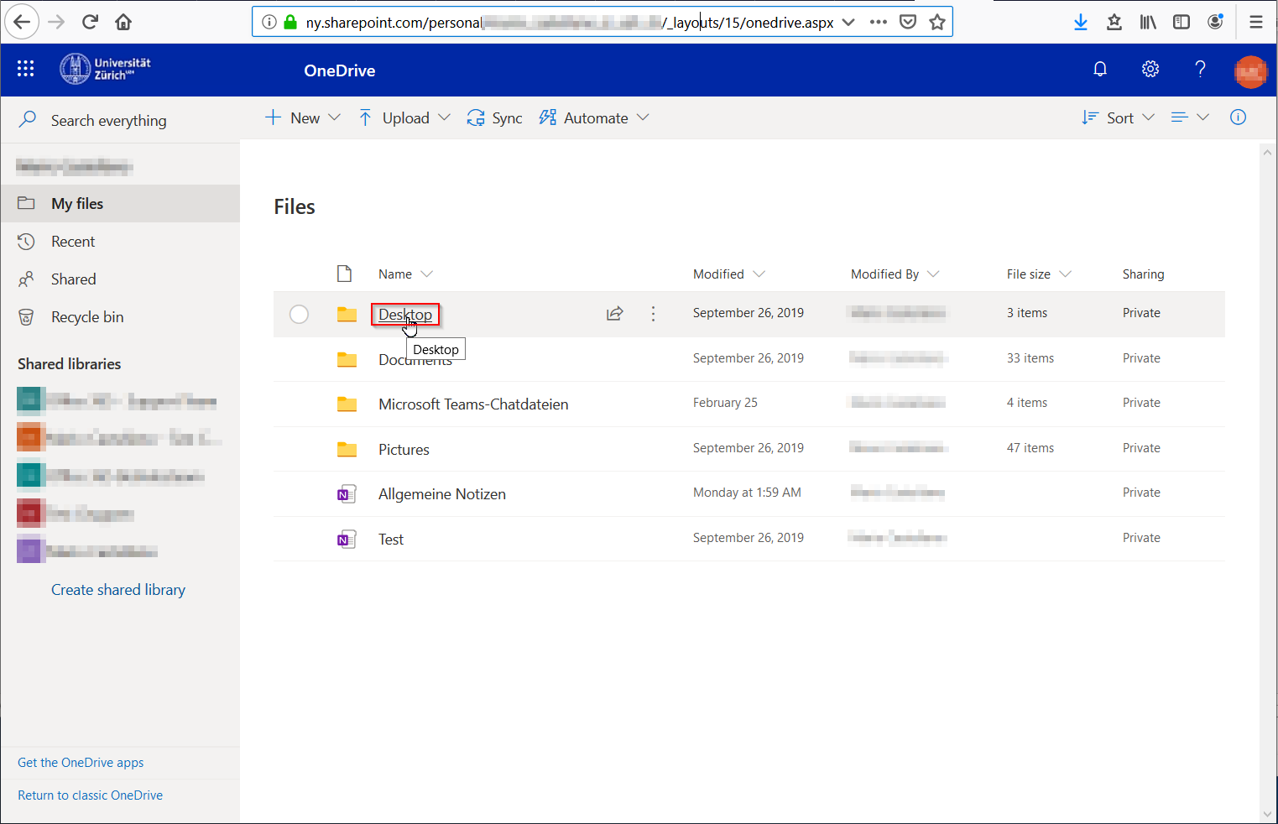
Task: Open the settings gear in OneDrive header
Action: pos(1150,69)
